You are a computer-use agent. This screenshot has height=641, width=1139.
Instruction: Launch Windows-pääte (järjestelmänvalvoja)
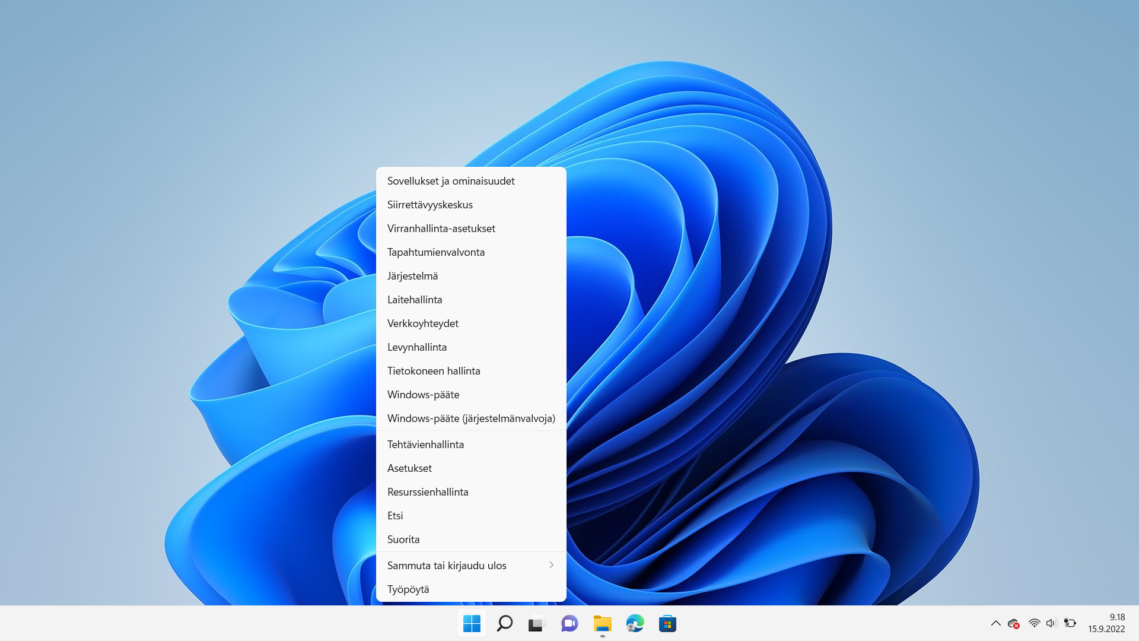pyautogui.click(x=471, y=418)
